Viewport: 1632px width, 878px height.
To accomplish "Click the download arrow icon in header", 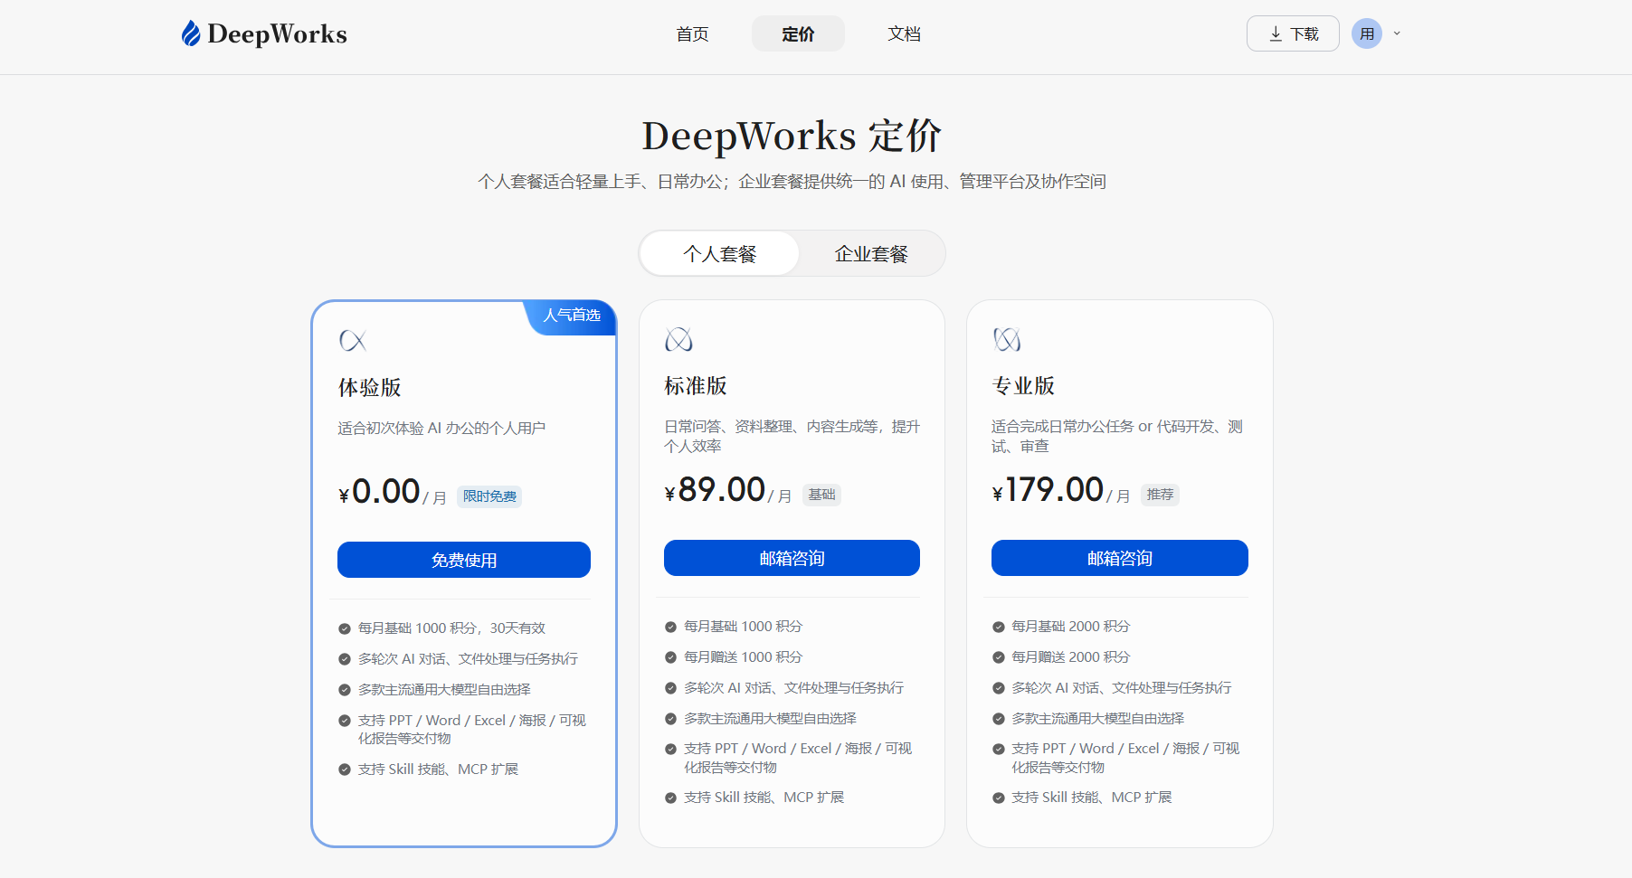I will [x=1276, y=33].
